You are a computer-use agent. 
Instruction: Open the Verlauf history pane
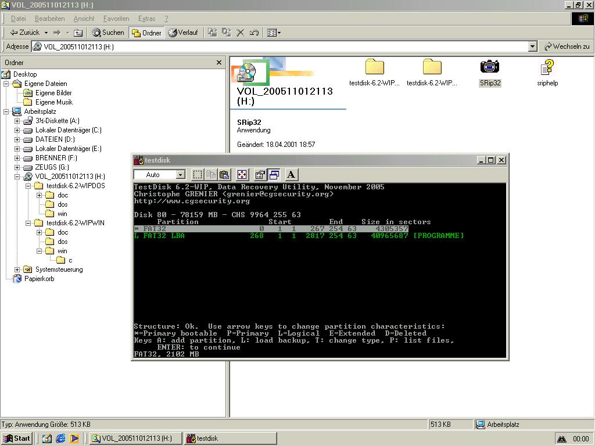coord(183,33)
